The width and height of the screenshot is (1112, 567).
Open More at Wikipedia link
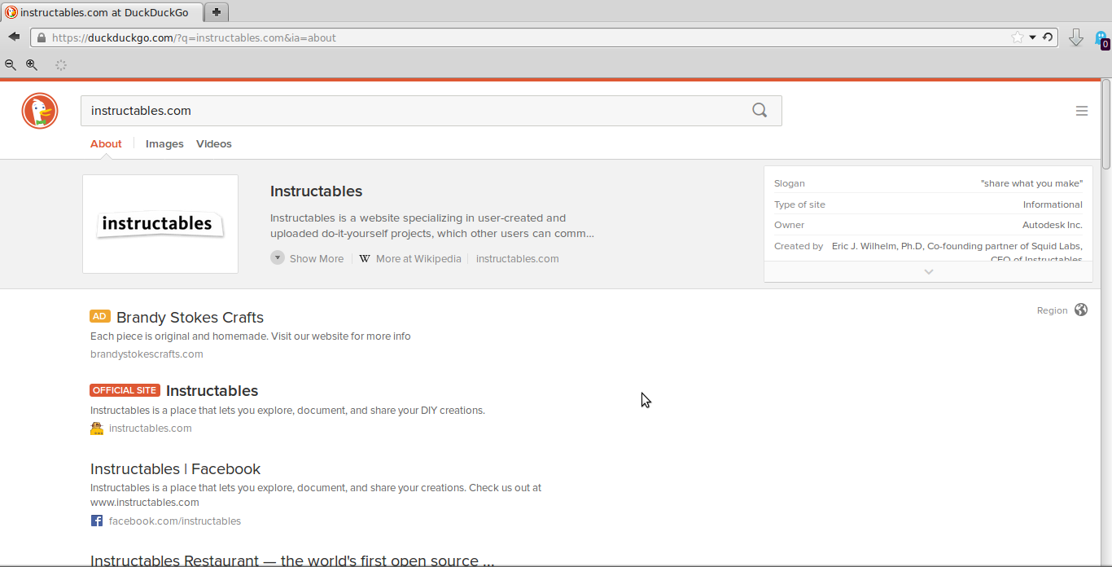(x=418, y=258)
